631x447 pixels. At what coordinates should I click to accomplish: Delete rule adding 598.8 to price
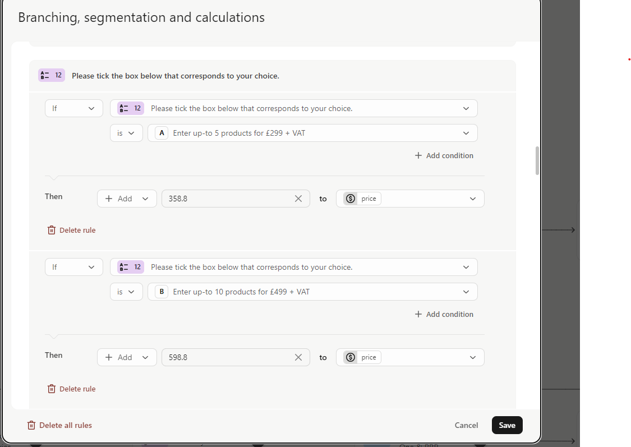[x=72, y=389]
